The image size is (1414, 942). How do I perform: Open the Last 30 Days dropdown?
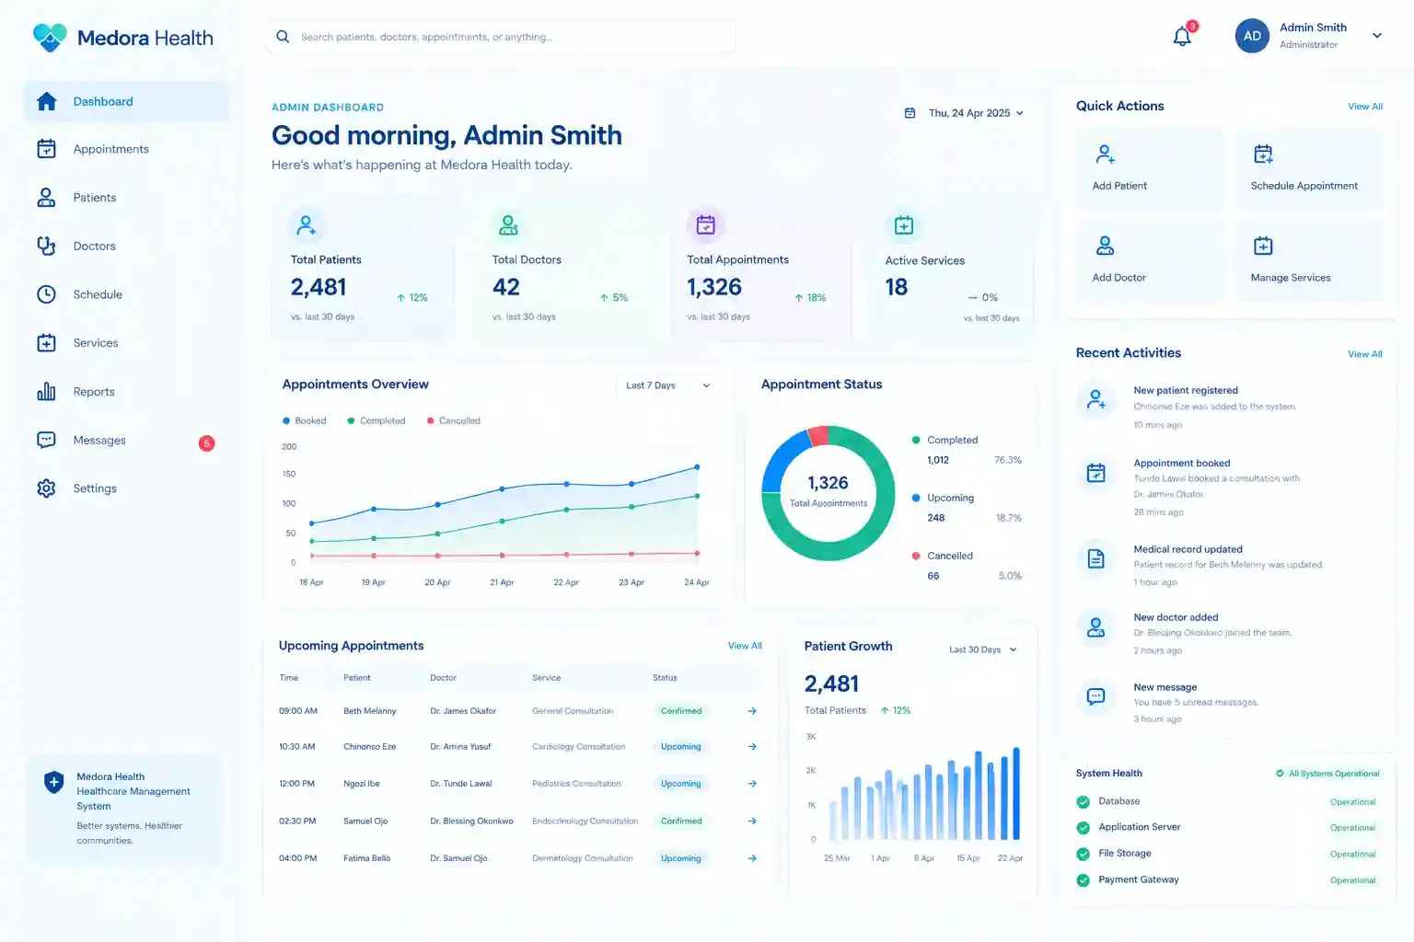(983, 649)
